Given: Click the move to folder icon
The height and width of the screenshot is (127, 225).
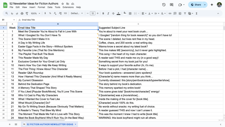Looking at the screenshot, I should click(x=67, y=4).
